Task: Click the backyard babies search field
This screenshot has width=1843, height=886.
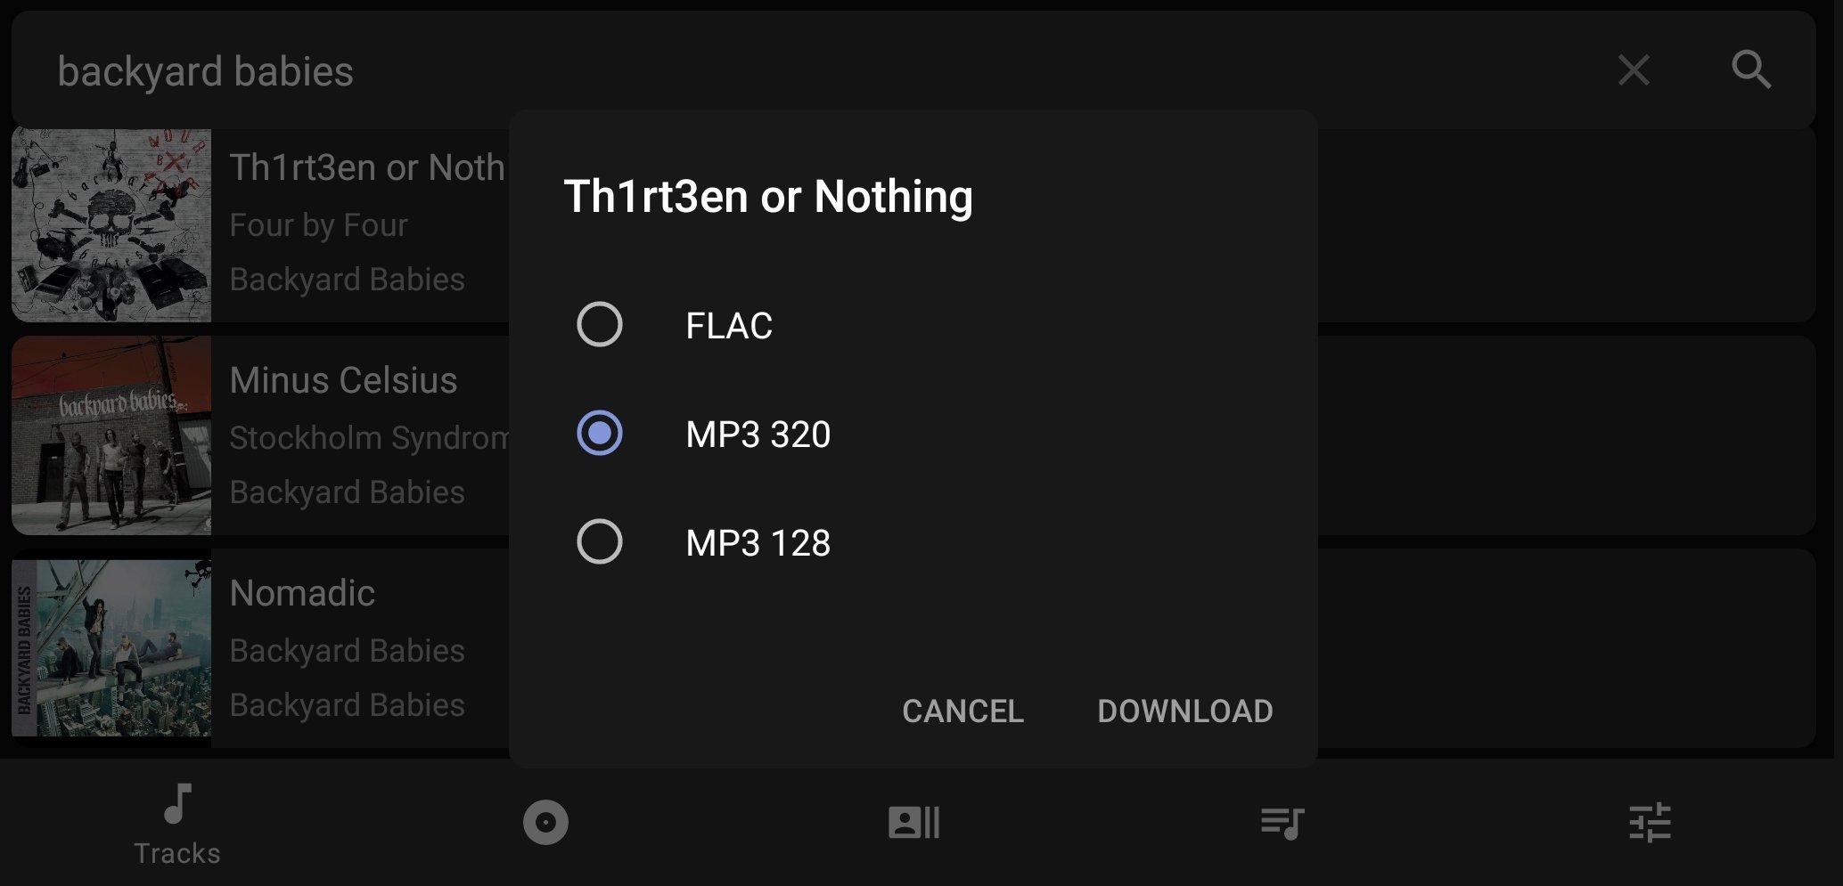Action: pyautogui.click(x=802, y=70)
